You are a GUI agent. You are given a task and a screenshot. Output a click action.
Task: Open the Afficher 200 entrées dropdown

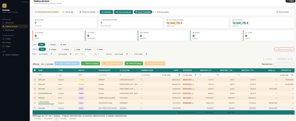[43, 64]
